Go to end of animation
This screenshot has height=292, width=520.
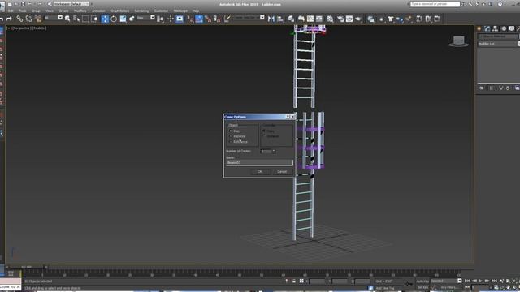[x=494, y=281]
